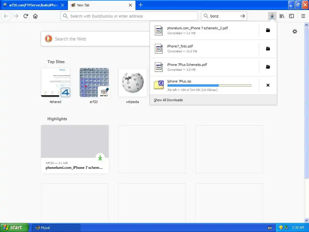Open containing folder for phonelumi.com_iPhone 7 schematic_2.pdf

[268, 31]
